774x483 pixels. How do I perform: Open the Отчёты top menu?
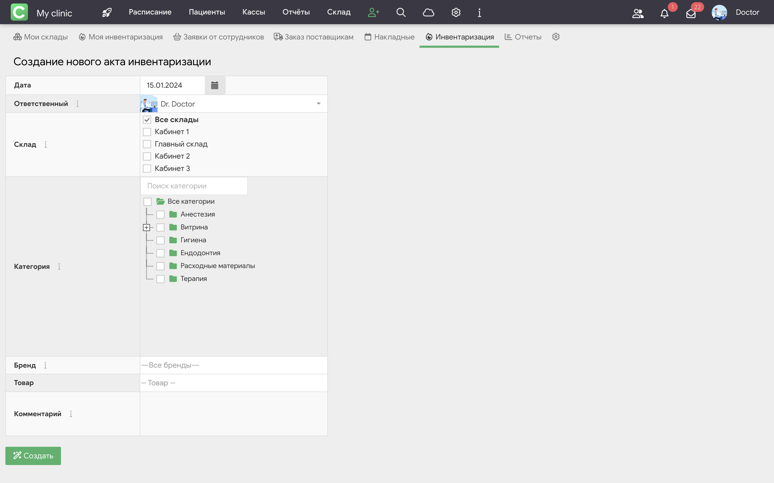[x=296, y=12]
